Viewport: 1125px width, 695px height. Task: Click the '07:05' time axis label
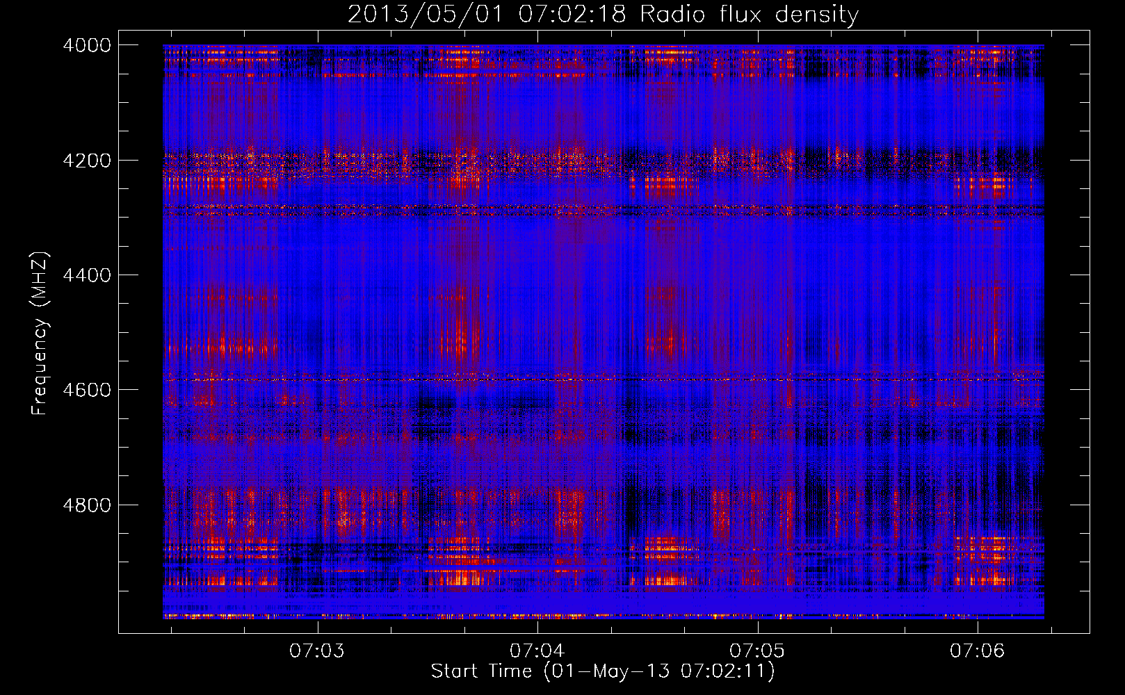(x=757, y=651)
